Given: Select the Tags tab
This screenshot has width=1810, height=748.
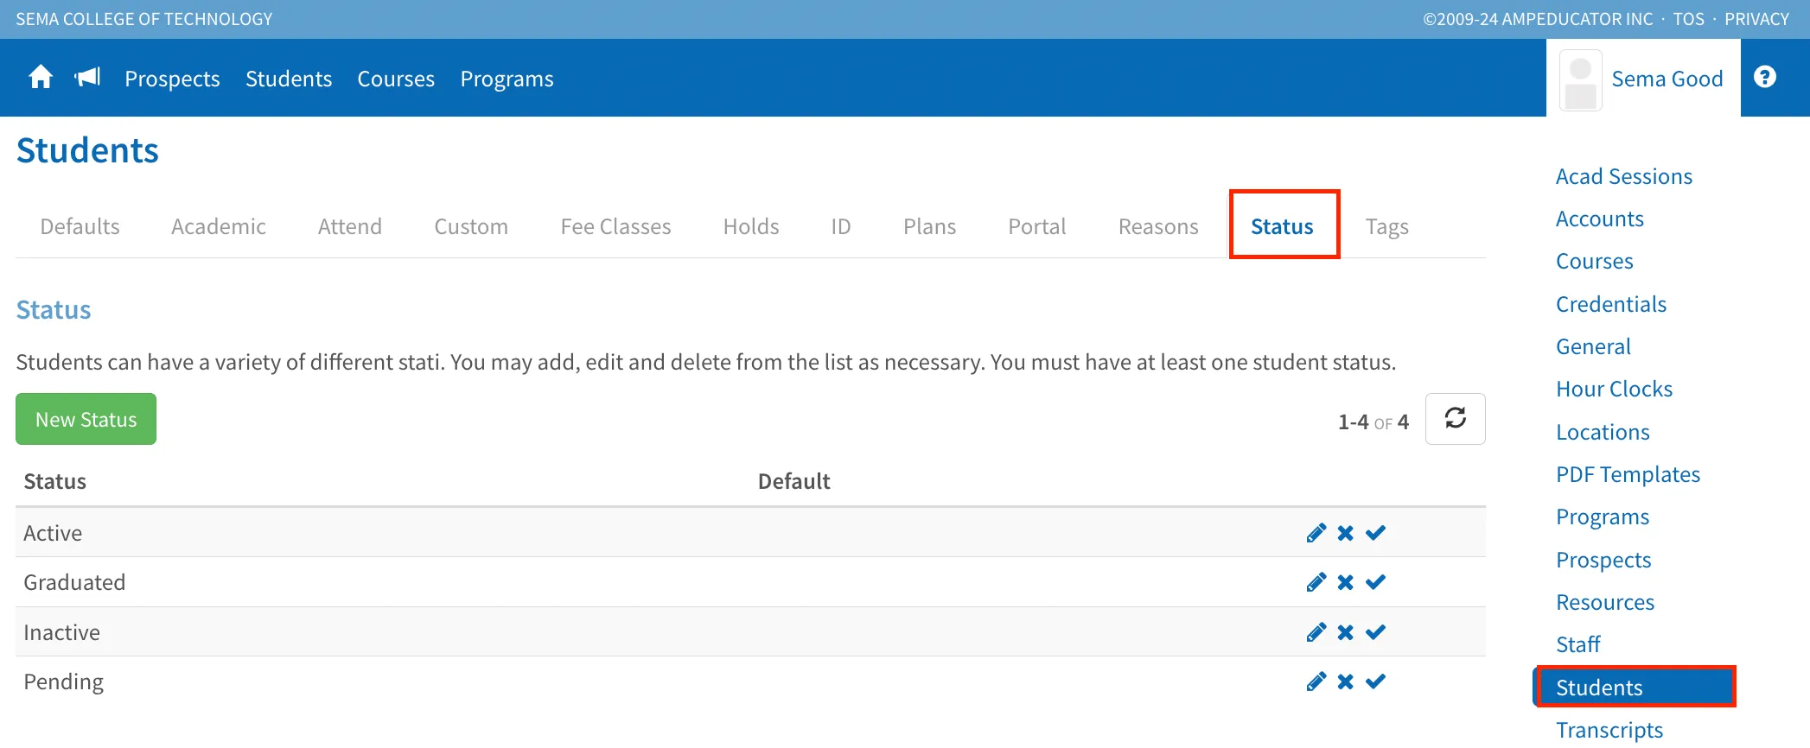Looking at the screenshot, I should (1387, 226).
